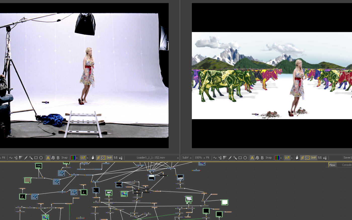Switch to the Console tab

[x=347, y=165]
